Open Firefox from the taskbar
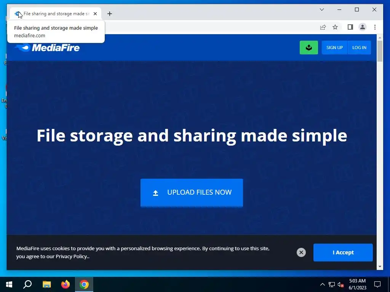Image resolution: width=390 pixels, height=292 pixels. click(x=66, y=284)
